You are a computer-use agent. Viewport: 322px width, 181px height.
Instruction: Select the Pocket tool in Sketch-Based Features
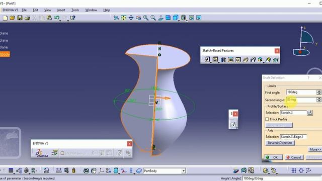click(215, 60)
